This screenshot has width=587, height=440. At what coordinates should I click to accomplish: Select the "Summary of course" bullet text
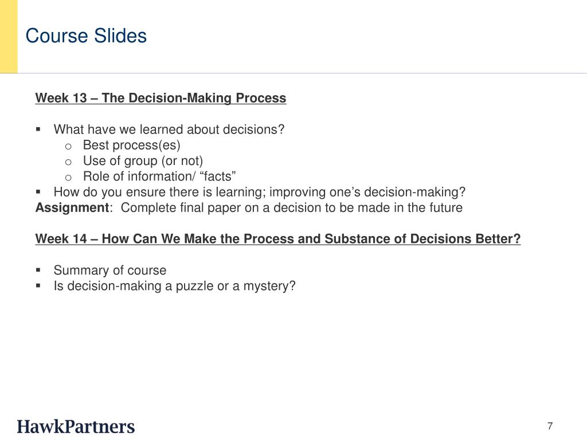pyautogui.click(x=110, y=270)
